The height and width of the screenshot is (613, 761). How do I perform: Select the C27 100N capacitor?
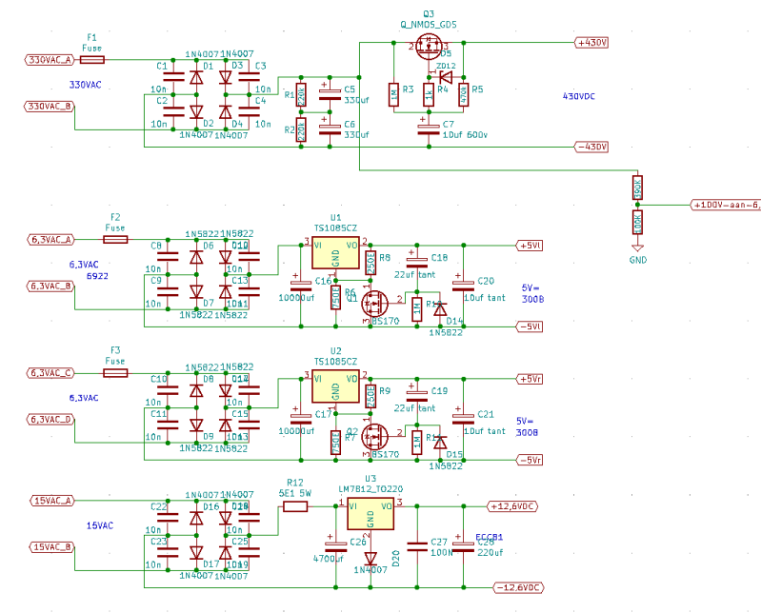(x=417, y=547)
